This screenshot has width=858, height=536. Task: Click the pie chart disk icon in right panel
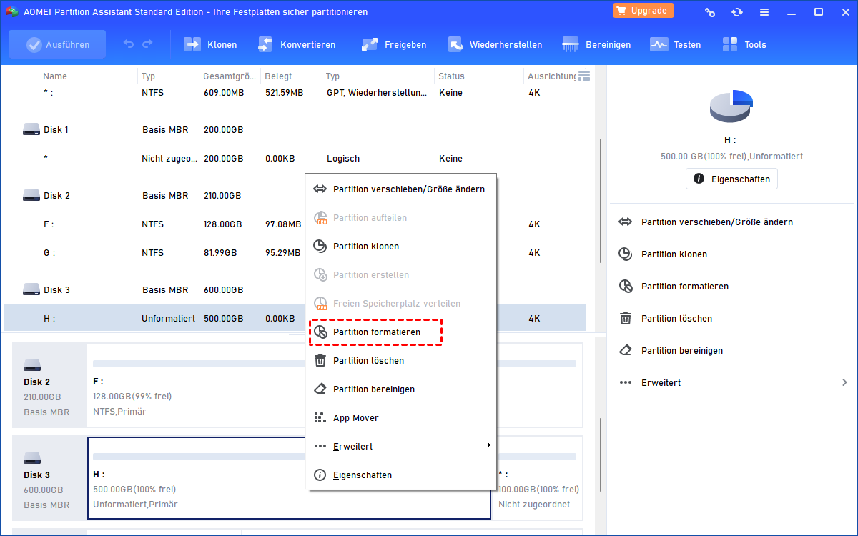pyautogui.click(x=731, y=106)
